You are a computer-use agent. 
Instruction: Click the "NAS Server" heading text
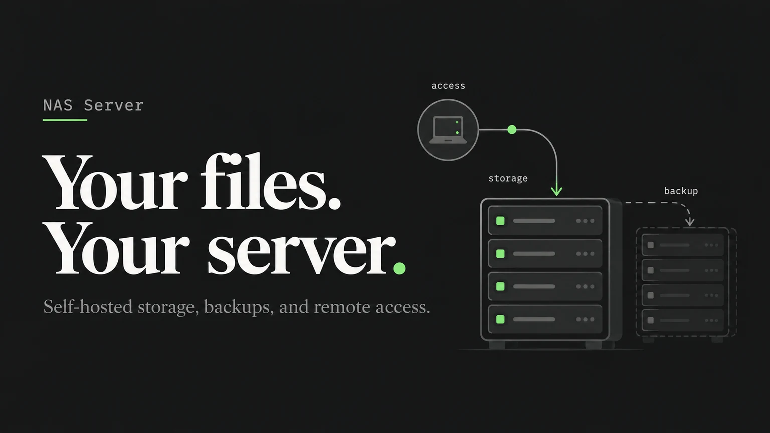pos(93,105)
